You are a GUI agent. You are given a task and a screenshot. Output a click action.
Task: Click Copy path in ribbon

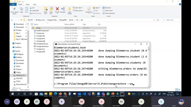coord(34,11)
